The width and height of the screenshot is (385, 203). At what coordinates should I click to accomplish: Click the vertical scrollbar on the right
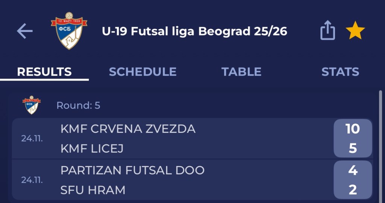[x=381, y=113]
